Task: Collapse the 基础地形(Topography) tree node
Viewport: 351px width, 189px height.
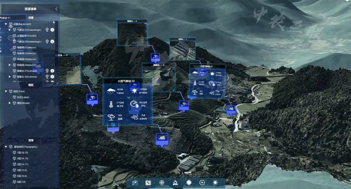Action: click(x=6, y=147)
